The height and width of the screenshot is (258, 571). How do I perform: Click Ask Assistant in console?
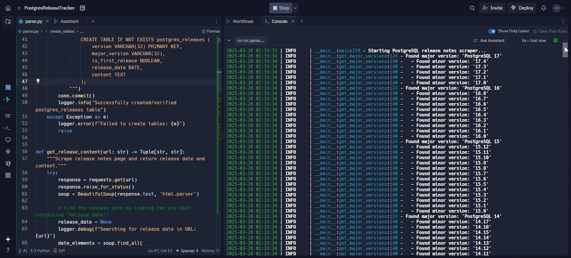point(489,41)
